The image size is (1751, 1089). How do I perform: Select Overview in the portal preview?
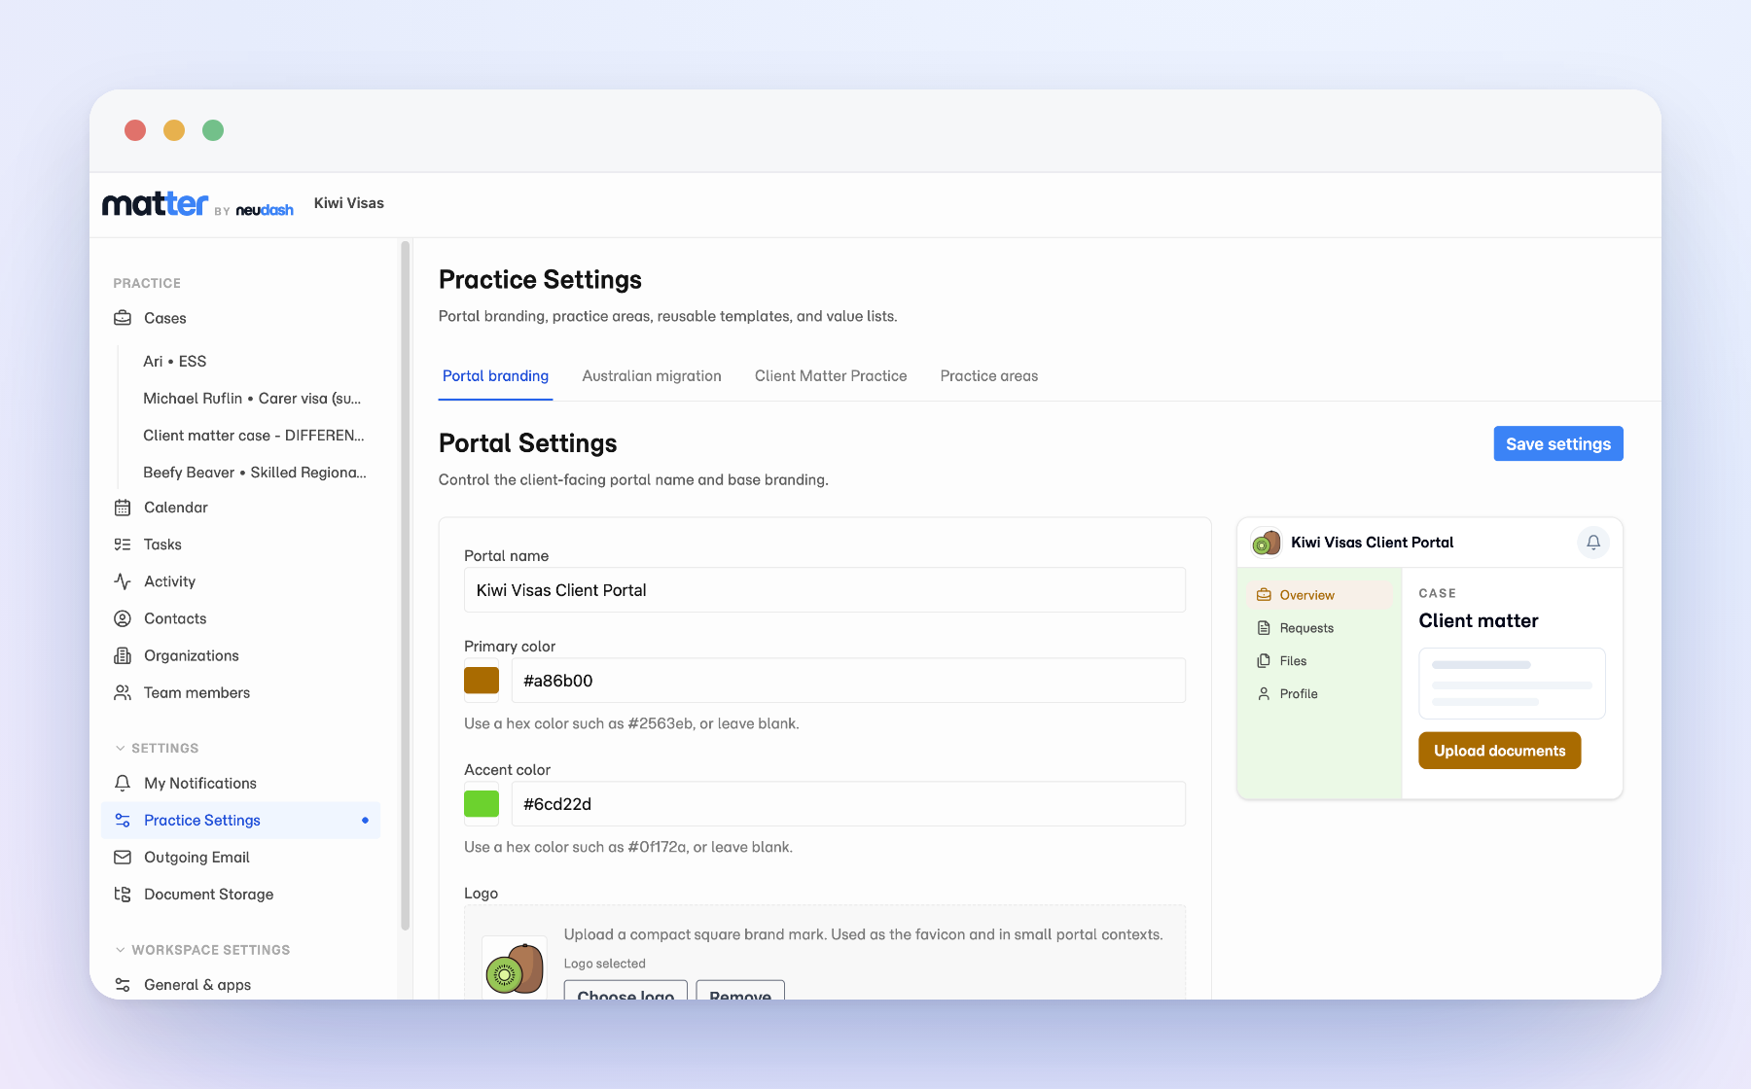tap(1319, 595)
